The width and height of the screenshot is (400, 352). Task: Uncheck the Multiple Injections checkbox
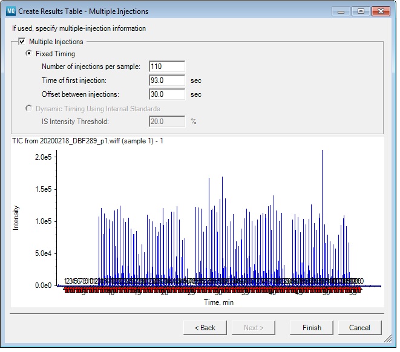(x=22, y=42)
